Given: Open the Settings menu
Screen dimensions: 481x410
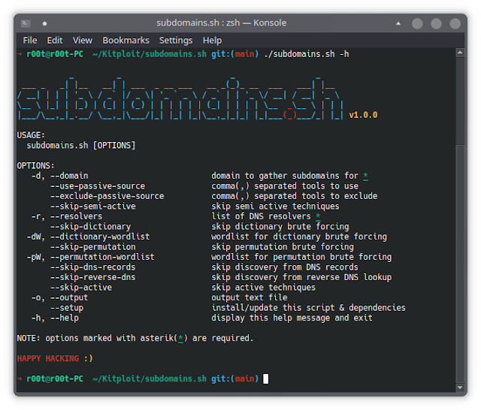Looking at the screenshot, I should click(x=176, y=41).
